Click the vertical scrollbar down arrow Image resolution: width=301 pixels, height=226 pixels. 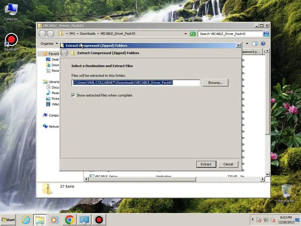point(267,174)
